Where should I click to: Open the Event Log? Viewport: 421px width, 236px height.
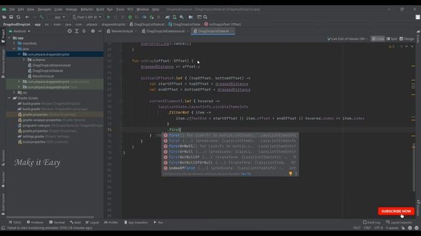(372, 222)
